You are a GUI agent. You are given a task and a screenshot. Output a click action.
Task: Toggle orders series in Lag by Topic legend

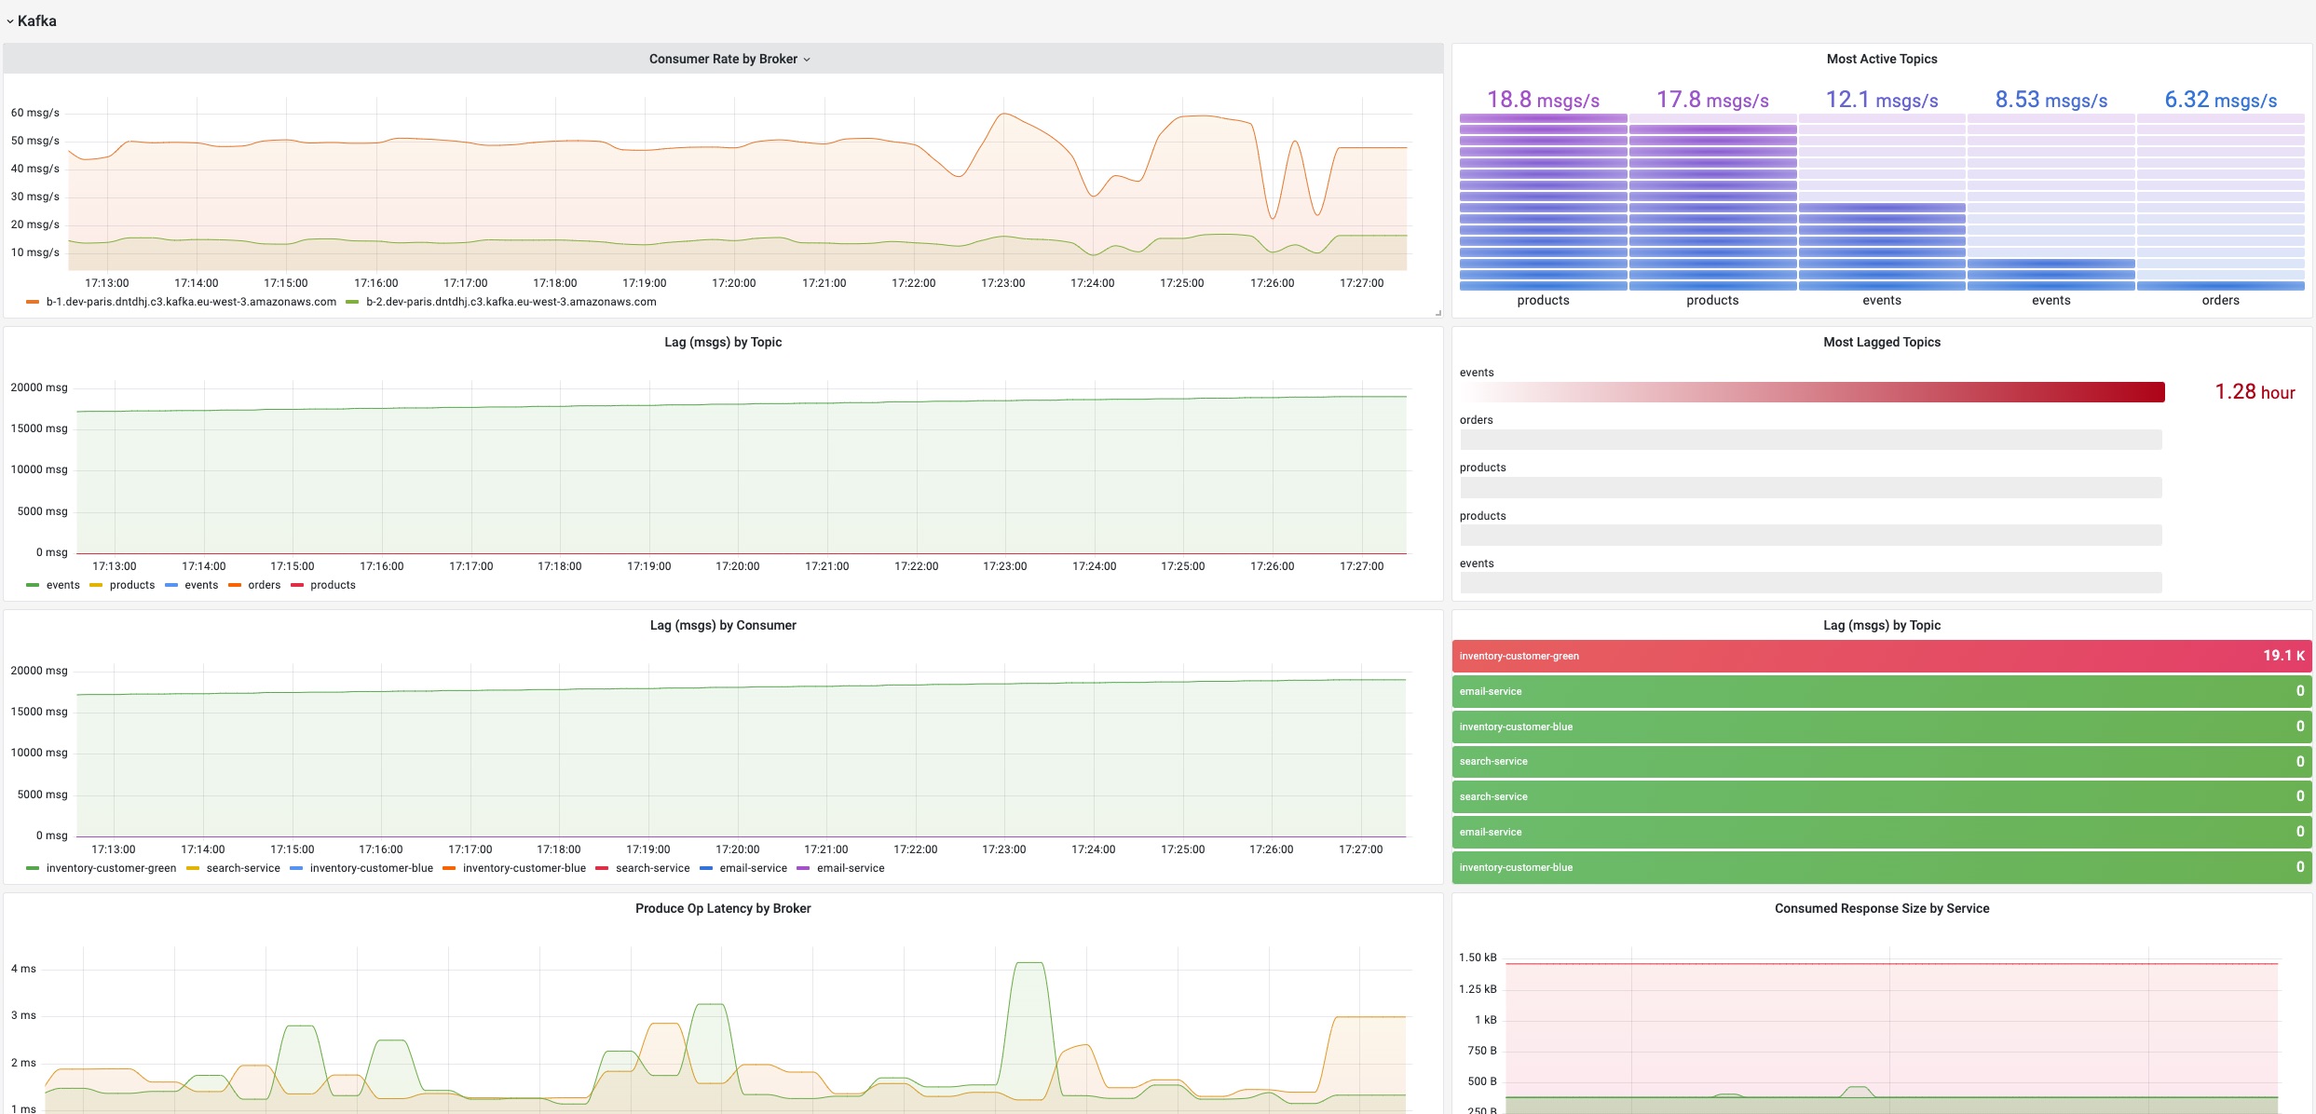point(264,585)
